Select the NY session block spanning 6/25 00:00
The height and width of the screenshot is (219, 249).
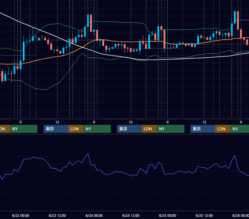click(x=171, y=129)
